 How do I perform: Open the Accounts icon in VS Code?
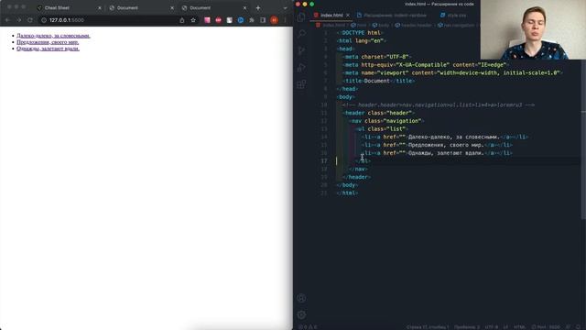coord(301,298)
